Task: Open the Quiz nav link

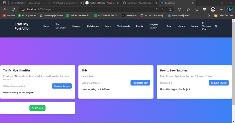Action: (x=169, y=26)
